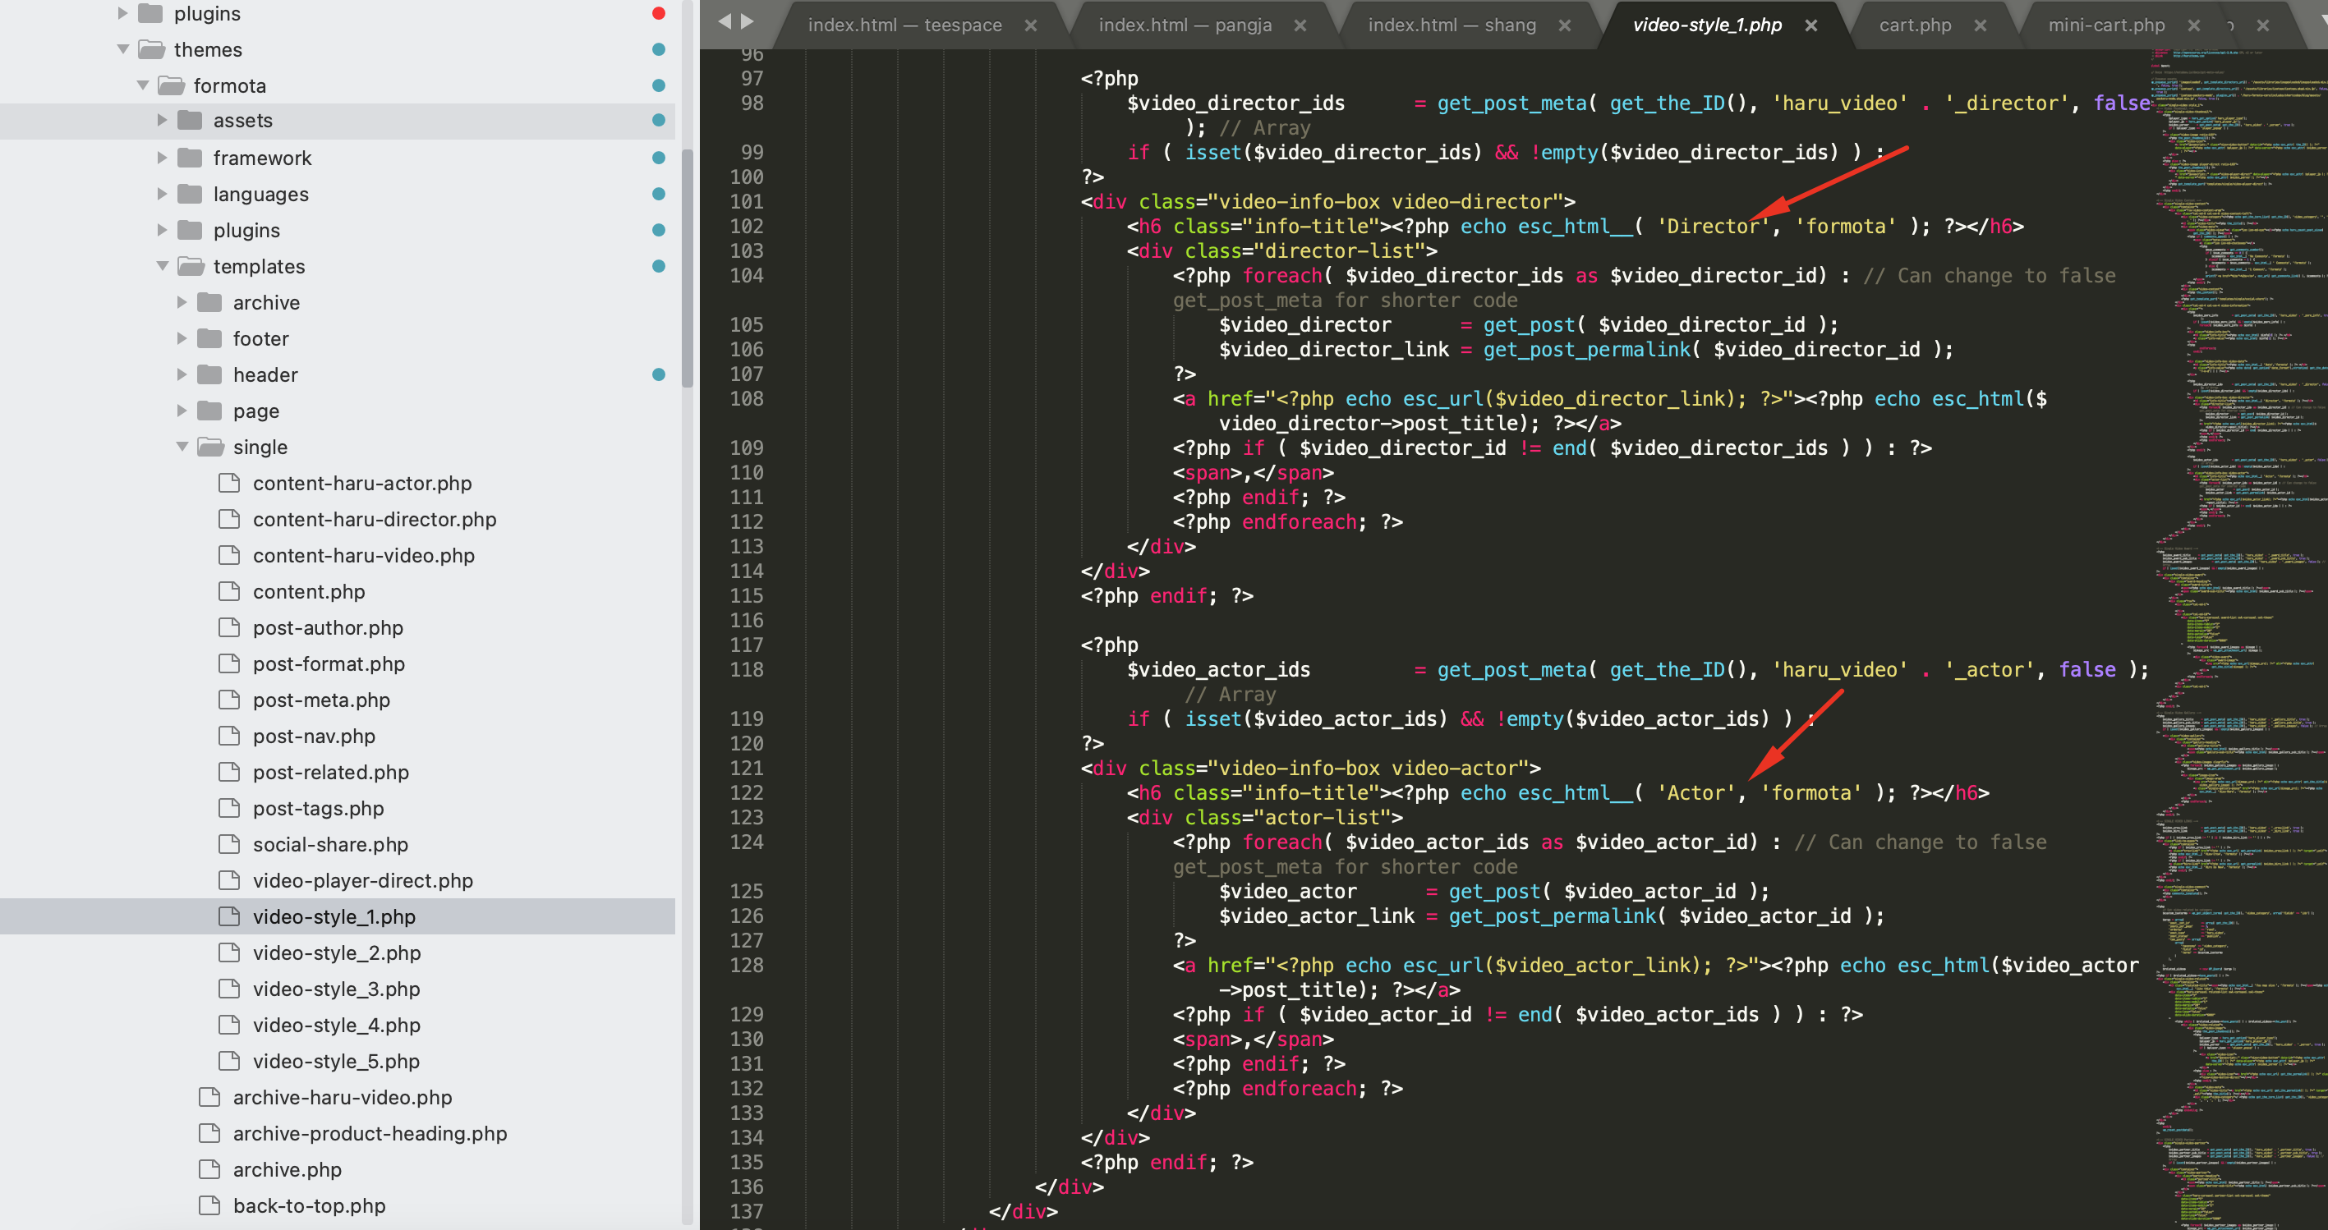2328x1230 pixels.
Task: Close the index.html — shang tab
Action: pyautogui.click(x=1564, y=25)
